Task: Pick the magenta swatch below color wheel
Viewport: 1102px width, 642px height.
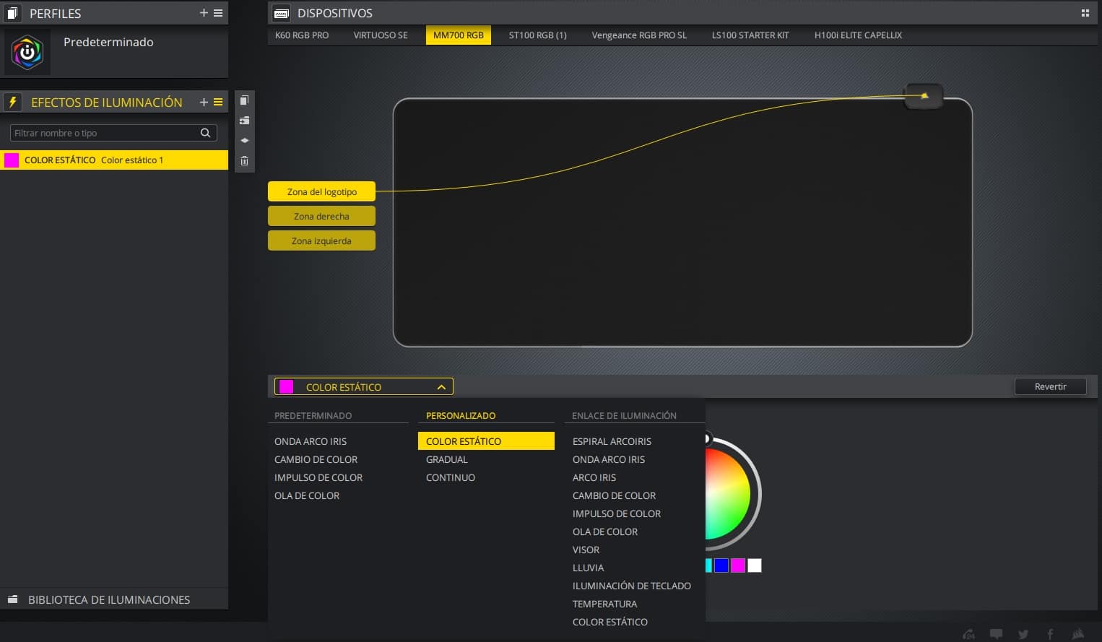Action: point(737,565)
